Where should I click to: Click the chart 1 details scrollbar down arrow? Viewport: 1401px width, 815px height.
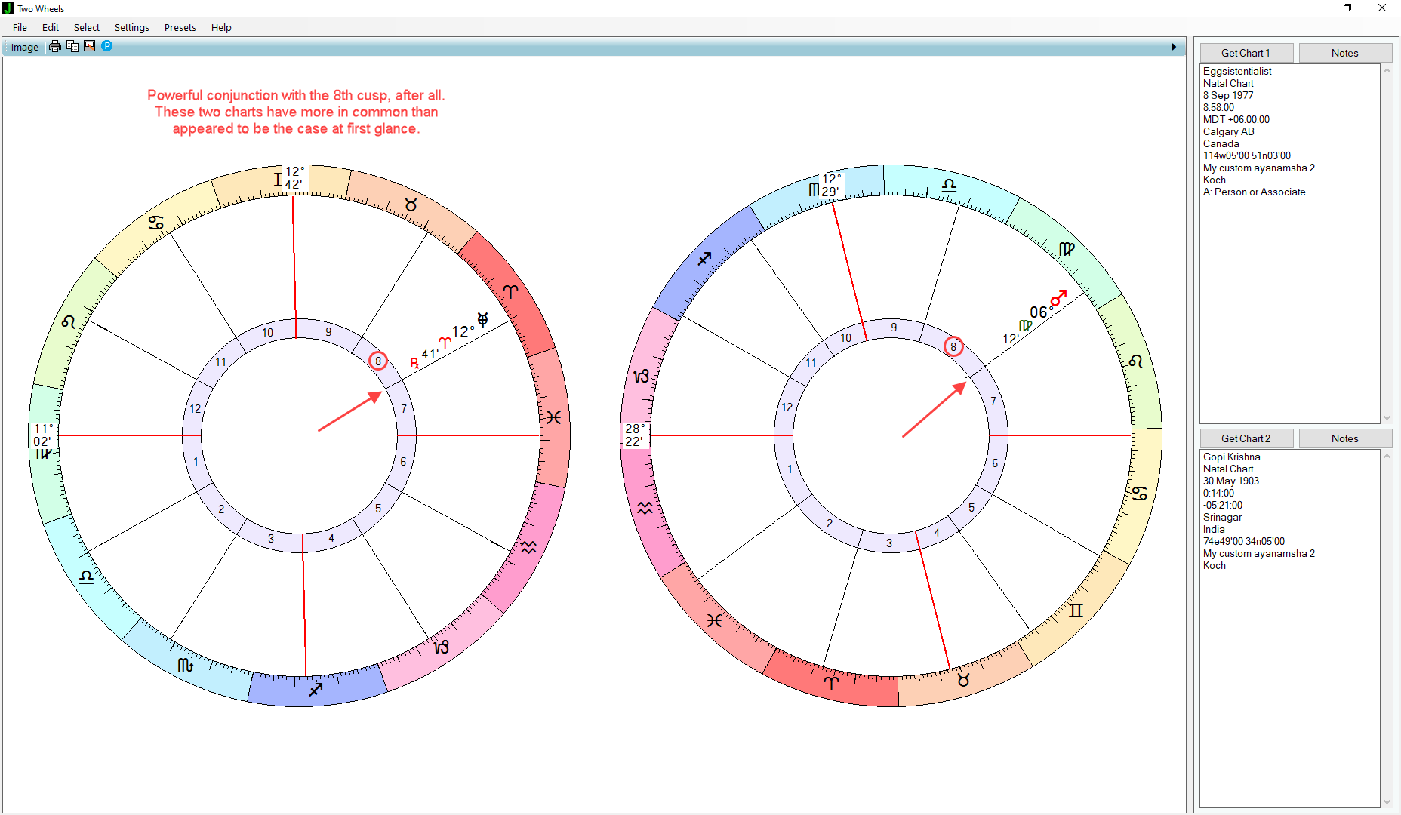(1387, 418)
